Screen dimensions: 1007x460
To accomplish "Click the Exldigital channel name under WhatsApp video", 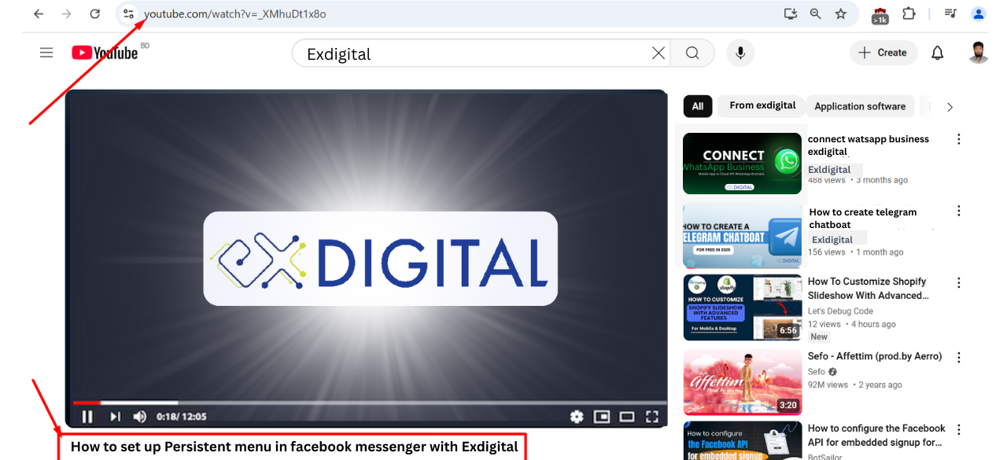I will coord(829,169).
